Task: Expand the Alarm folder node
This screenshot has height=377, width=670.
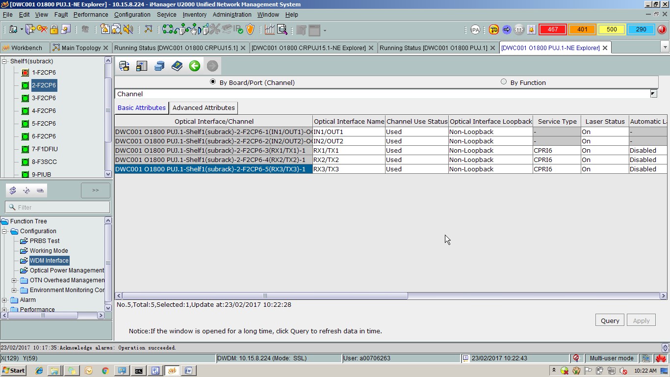Action: 4,300
